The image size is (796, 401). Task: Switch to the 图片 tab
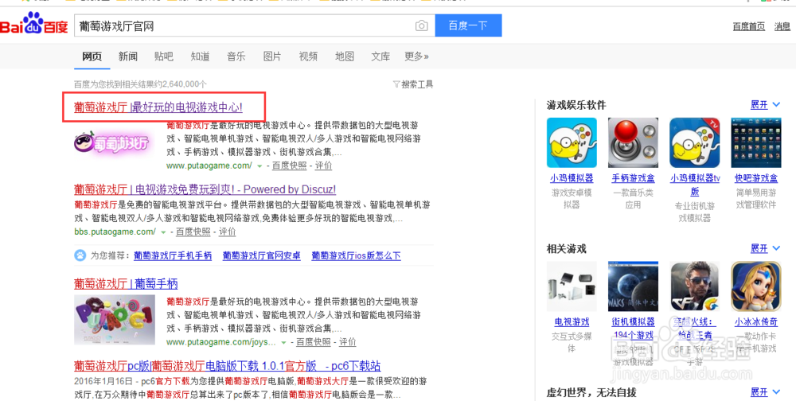272,56
